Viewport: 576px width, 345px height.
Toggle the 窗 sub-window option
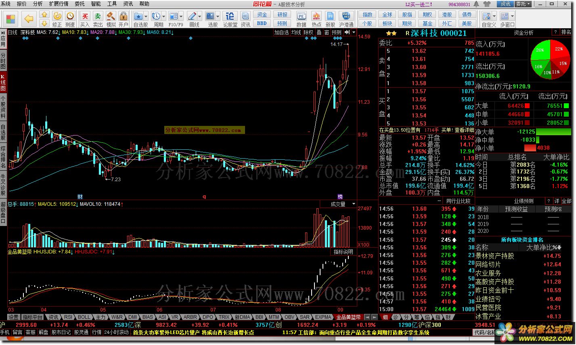point(327,32)
